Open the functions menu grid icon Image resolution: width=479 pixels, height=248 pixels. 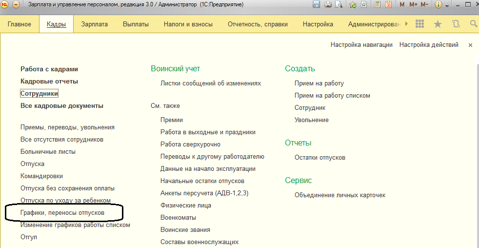(x=419, y=24)
